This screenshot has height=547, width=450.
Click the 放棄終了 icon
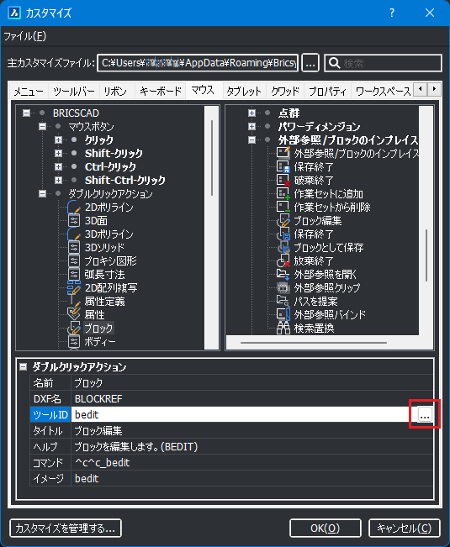tap(283, 261)
